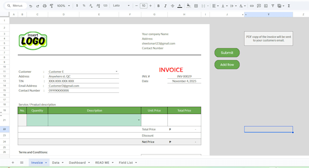
Task: Decrease font size with minus button
Action: 136,6
